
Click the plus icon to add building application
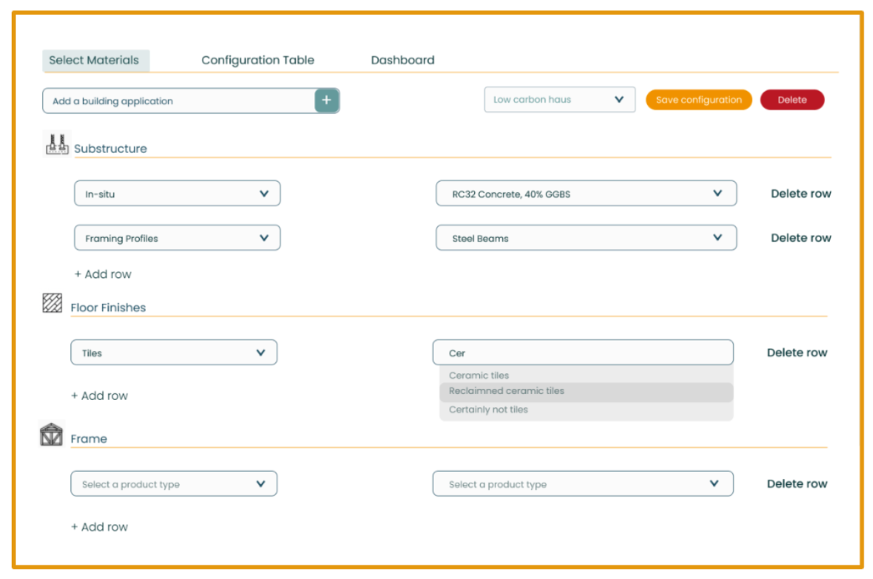[326, 100]
